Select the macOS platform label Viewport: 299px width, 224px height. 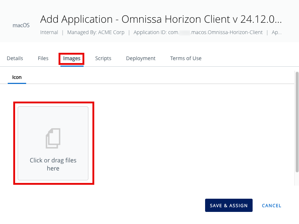click(x=21, y=25)
